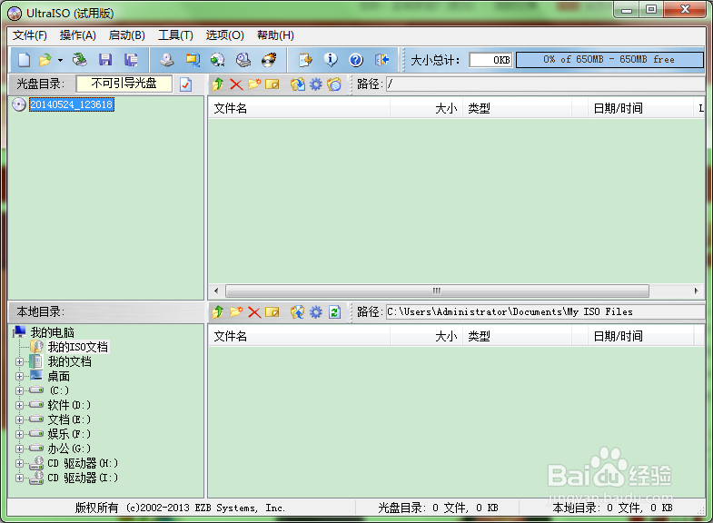Click the disc list horizontal scrollbar thumb

[x=437, y=291]
